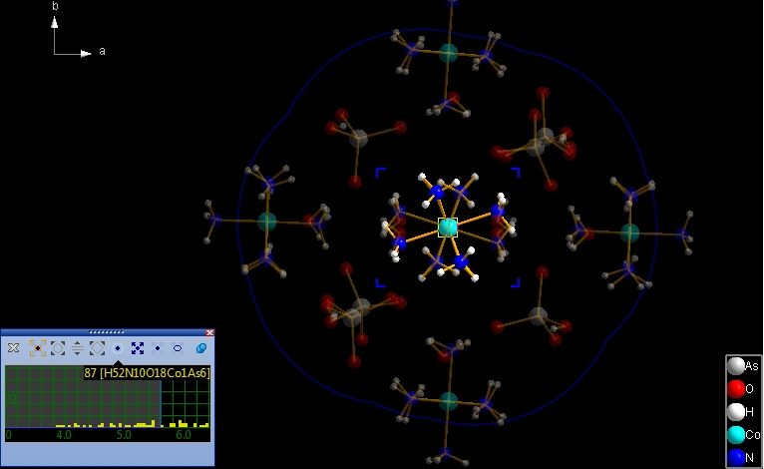
Task: Click the small faded dot cluster icon
Action: [158, 348]
